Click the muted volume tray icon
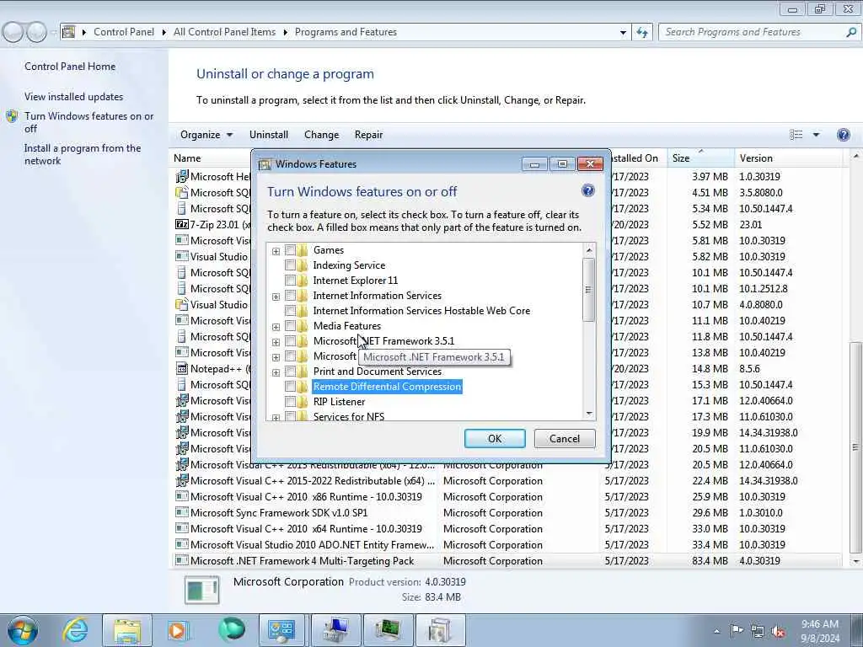Image resolution: width=863 pixels, height=647 pixels. pos(778,631)
